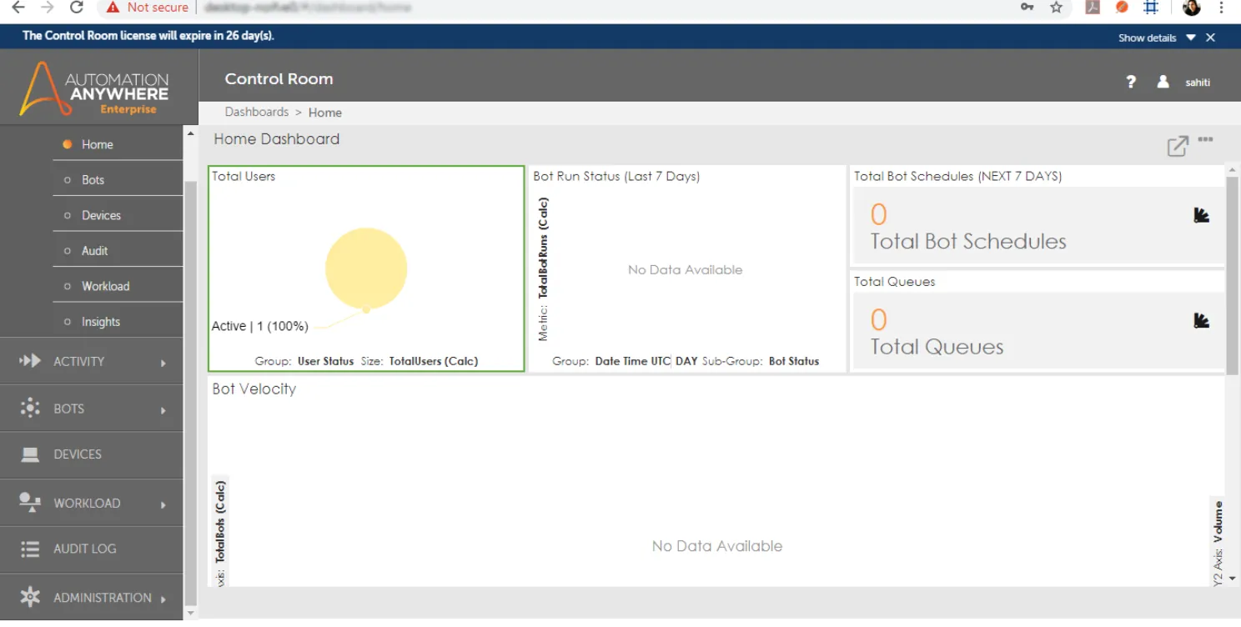Click Bot Run Status (Last 7 Days) title
The image size is (1241, 627).
616,176
